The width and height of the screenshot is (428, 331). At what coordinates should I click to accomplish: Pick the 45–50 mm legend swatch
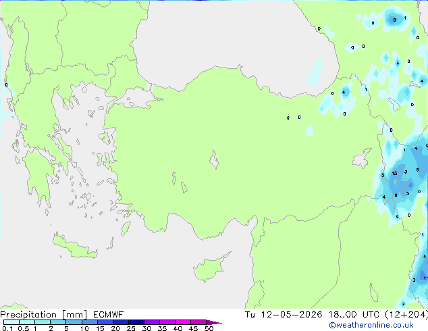click(x=198, y=322)
